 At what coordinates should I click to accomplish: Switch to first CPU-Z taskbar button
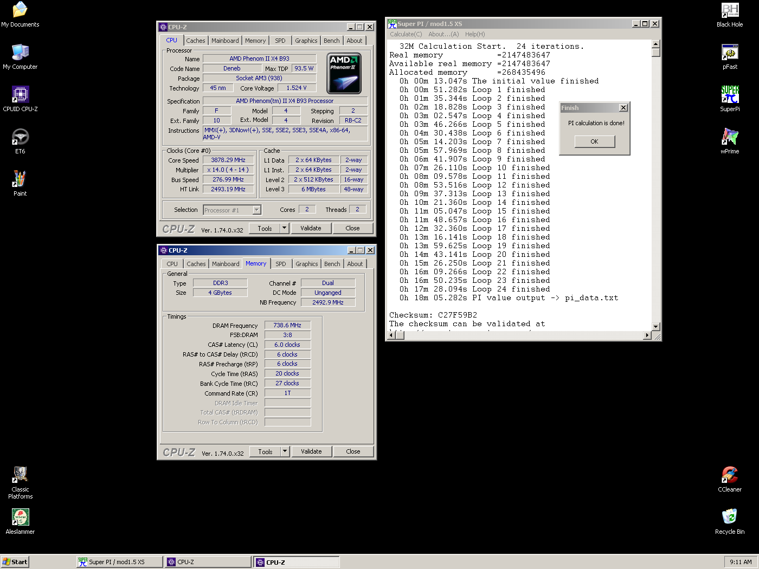click(x=208, y=562)
